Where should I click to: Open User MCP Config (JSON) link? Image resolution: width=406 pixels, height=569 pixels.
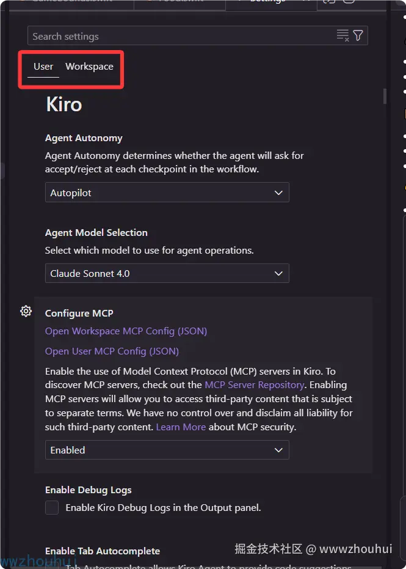pyautogui.click(x=112, y=351)
